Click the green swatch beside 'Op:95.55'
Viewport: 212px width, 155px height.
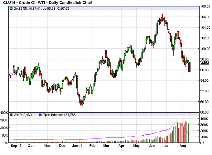click(11, 8)
